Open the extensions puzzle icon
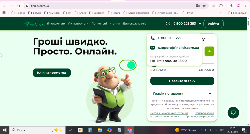This screenshot has width=250, height=134. tap(221, 6)
